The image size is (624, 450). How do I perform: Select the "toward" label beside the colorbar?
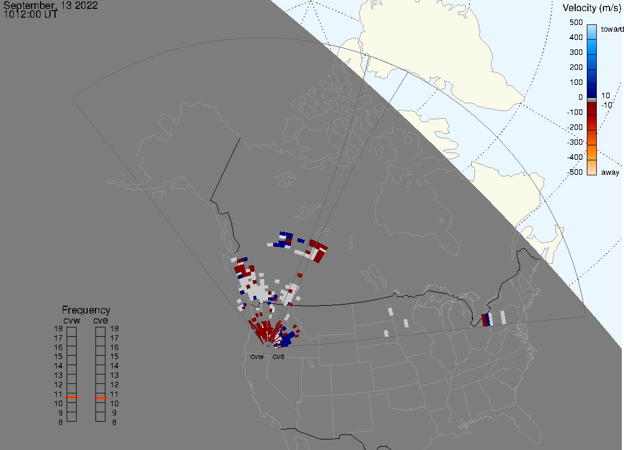coord(612,29)
